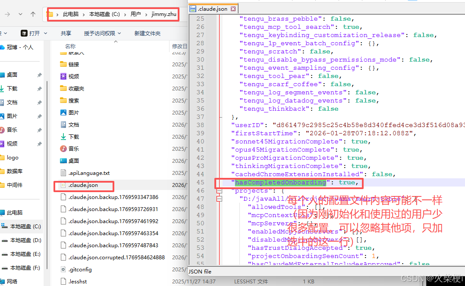Select .claude.json.backup.1769593347386 file
The width and height of the screenshot is (465, 286).
[x=113, y=197]
